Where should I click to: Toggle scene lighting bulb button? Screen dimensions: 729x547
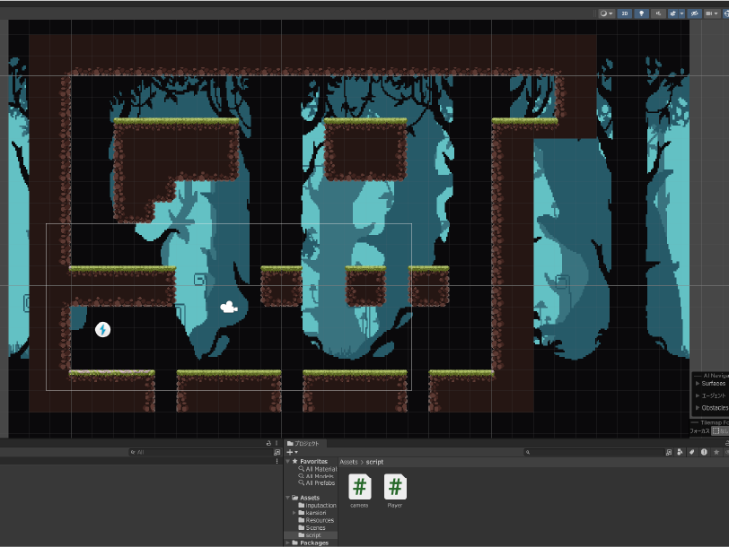click(641, 13)
